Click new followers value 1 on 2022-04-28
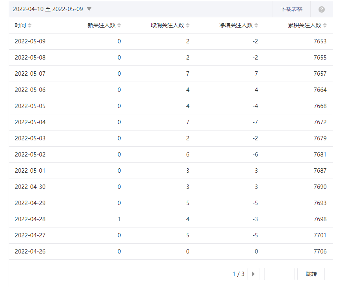Image resolution: width=341 pixels, height=287 pixels. click(x=119, y=219)
